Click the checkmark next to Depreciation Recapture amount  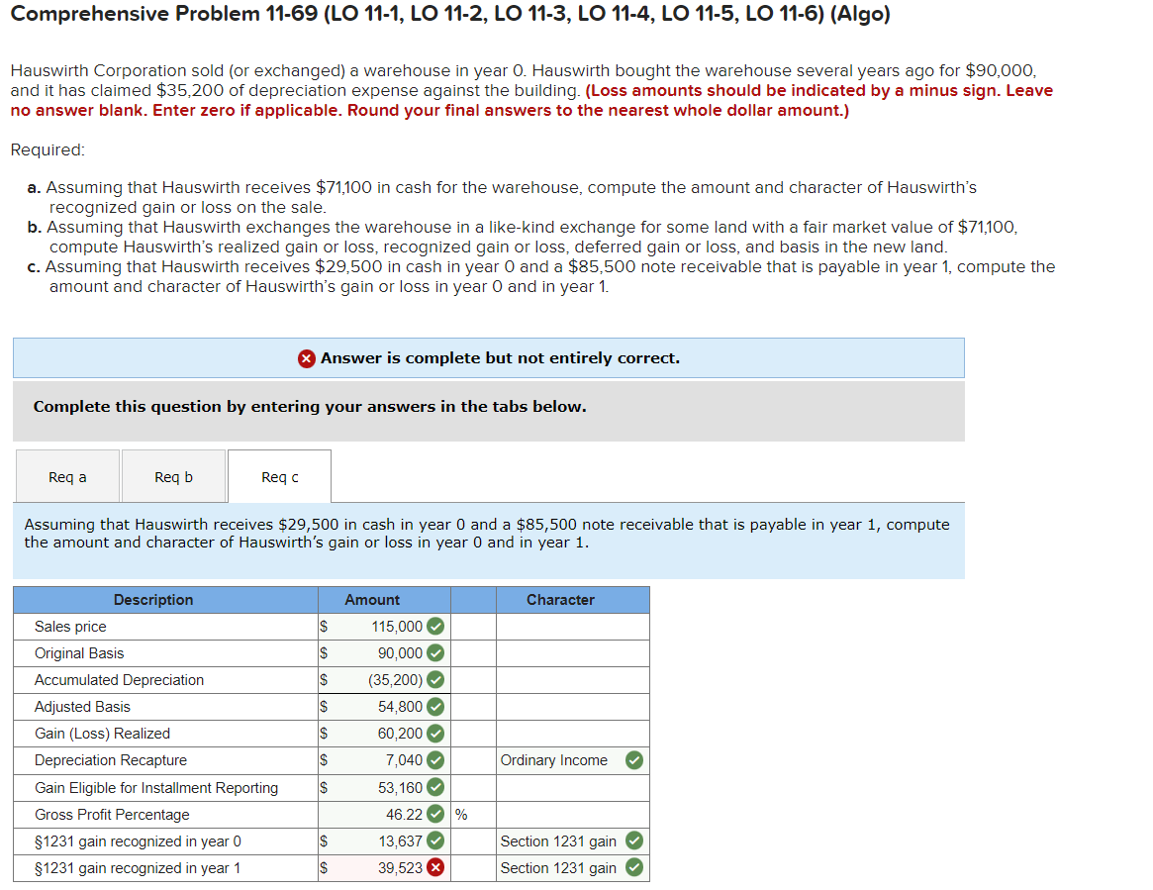pos(437,760)
